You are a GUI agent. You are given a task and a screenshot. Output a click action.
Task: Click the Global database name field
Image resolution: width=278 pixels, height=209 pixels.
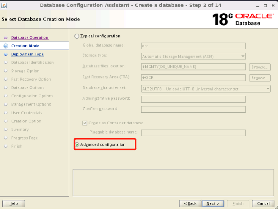193,46
